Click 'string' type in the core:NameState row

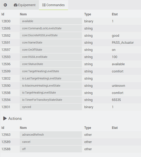pos(88,43)
